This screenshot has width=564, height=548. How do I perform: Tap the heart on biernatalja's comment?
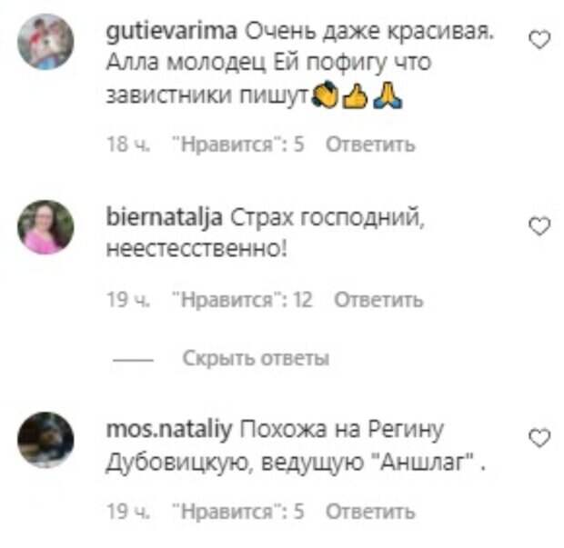pyautogui.click(x=539, y=226)
